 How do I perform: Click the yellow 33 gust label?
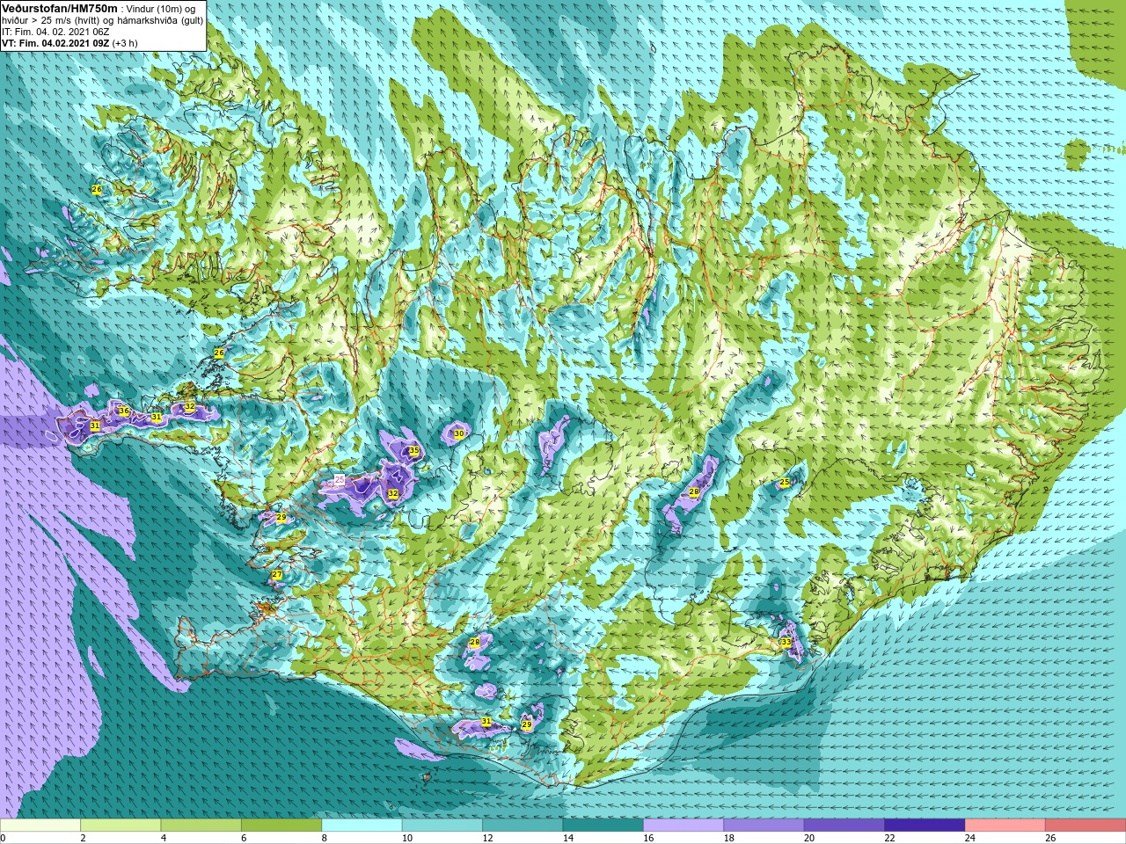tap(786, 643)
